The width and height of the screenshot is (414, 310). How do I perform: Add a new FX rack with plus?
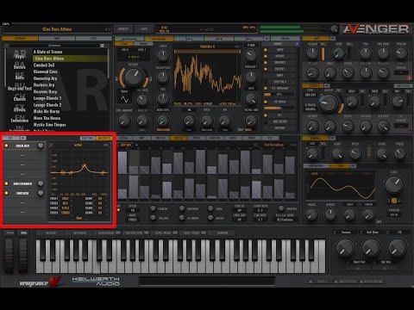[23, 138]
